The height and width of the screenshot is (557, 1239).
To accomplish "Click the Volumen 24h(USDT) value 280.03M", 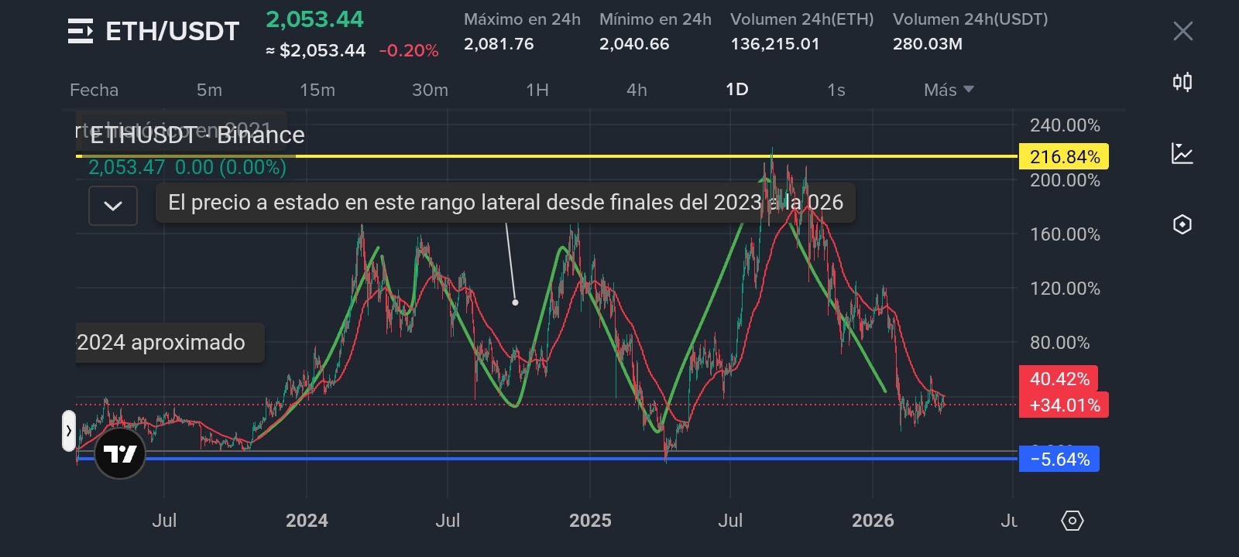I will (x=928, y=44).
